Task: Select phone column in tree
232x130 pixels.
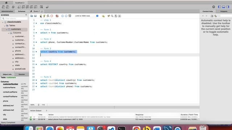Action: 18,51
